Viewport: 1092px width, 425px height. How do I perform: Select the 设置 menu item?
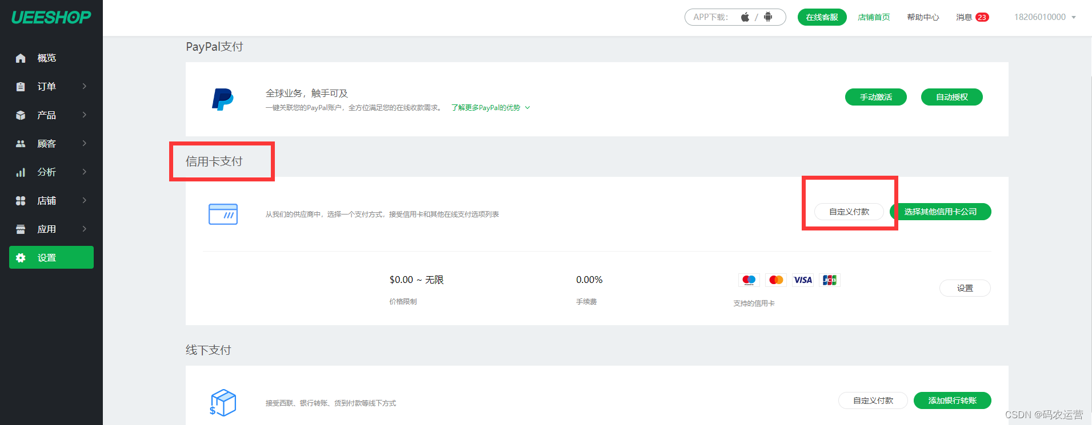click(51, 257)
